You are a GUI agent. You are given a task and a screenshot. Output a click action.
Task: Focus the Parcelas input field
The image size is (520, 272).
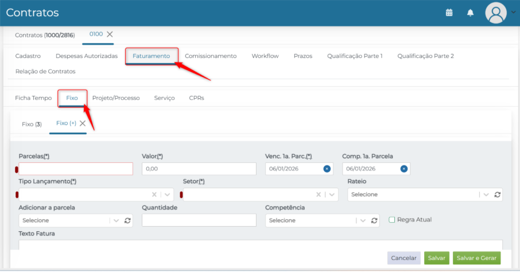[76, 169]
